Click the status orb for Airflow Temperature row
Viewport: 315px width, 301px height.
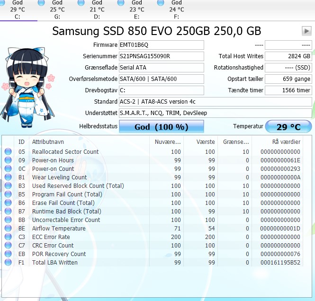pyautogui.click(x=8, y=228)
